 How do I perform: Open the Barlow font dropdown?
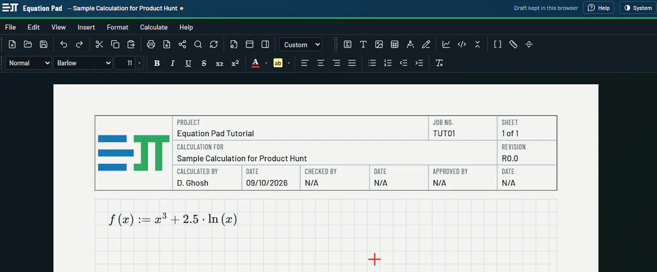83,63
